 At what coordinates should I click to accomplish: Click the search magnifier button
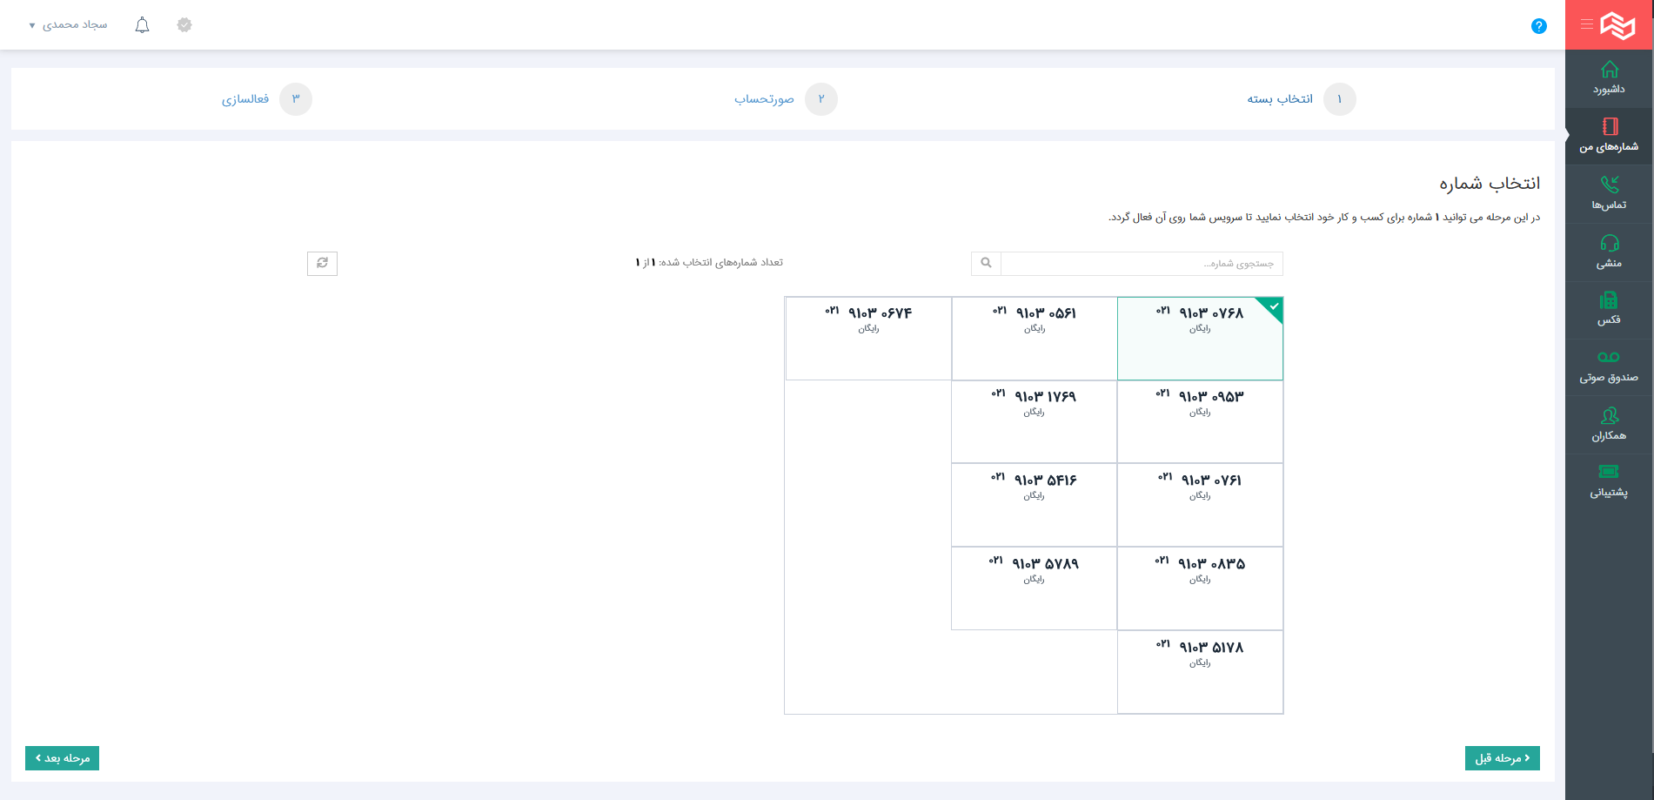(986, 263)
